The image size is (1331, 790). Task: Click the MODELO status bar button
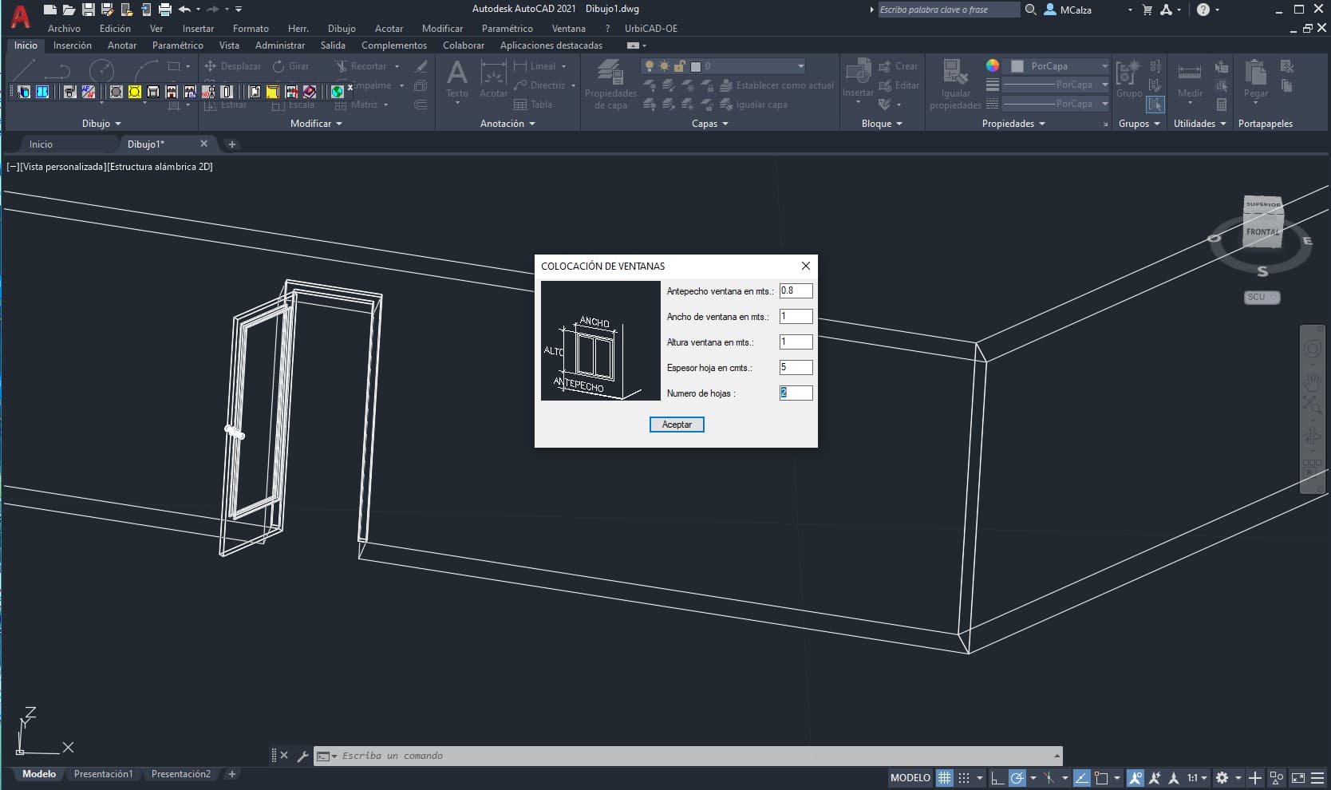910,777
